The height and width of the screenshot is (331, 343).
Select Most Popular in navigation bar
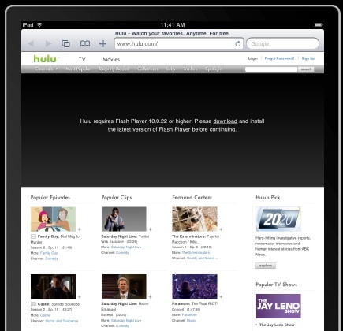tap(78, 69)
